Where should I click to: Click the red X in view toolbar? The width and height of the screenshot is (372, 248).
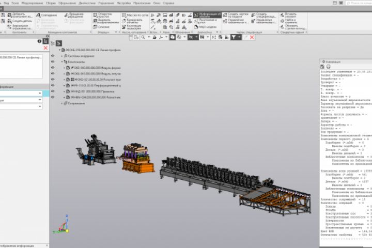[x=252, y=37]
